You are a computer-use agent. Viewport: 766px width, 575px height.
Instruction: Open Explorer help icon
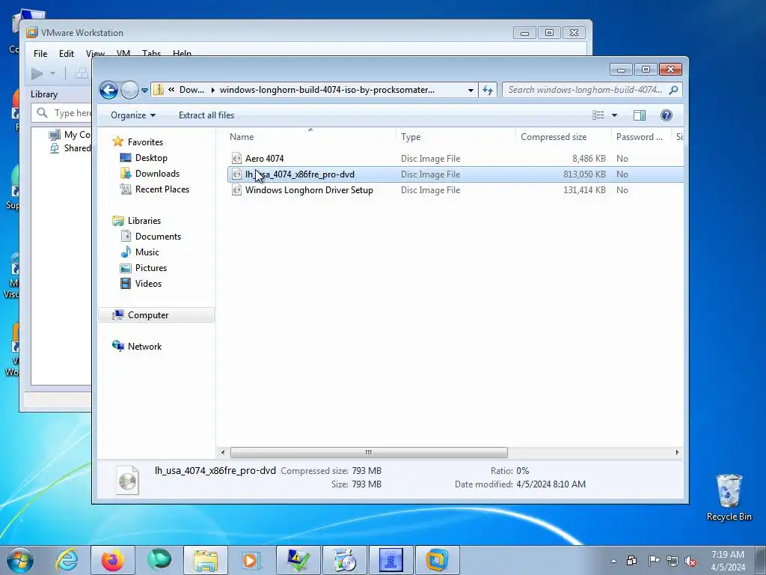coord(666,115)
